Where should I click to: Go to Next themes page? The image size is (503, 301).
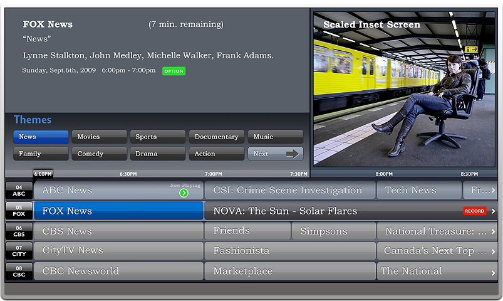(275, 154)
